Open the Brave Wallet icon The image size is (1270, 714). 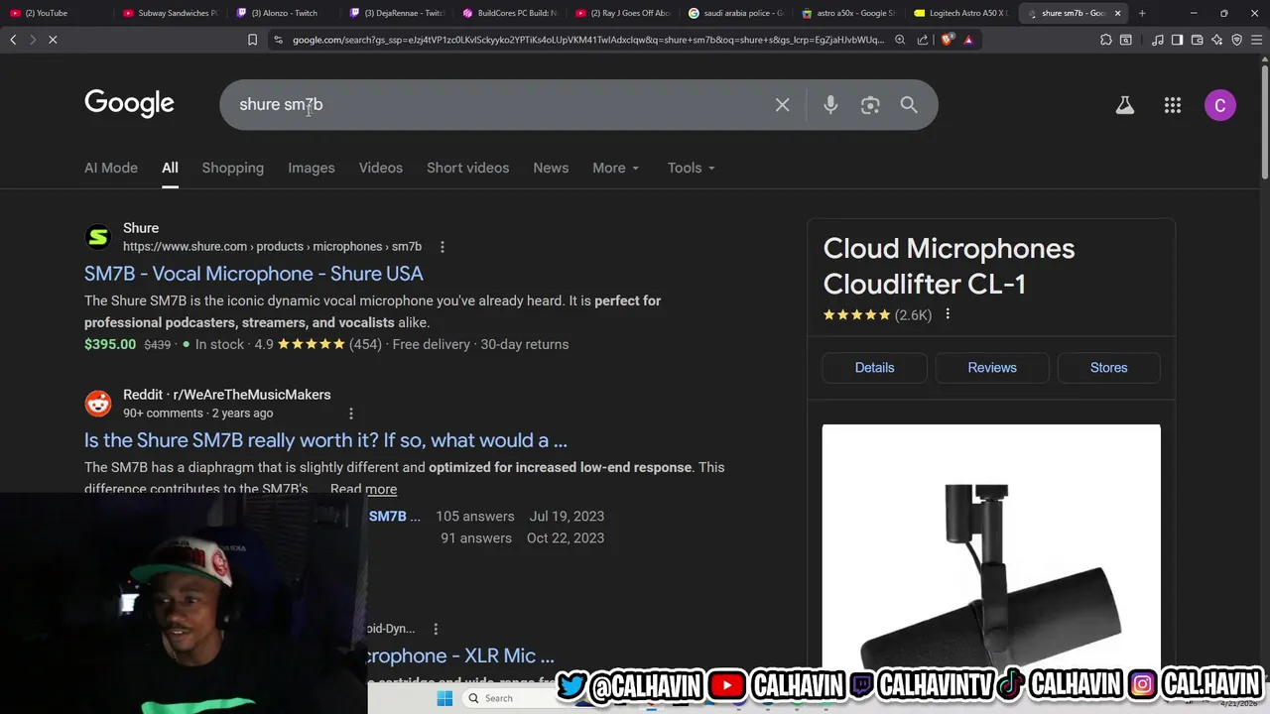point(1197,40)
